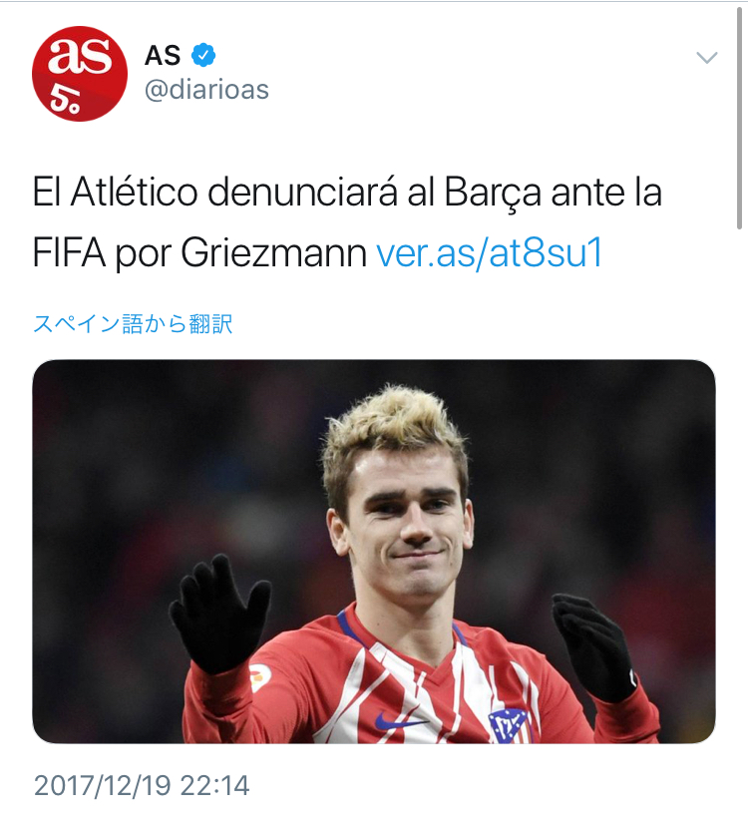
Task: Click the Nike swoosh on jersey
Action: click(x=399, y=720)
